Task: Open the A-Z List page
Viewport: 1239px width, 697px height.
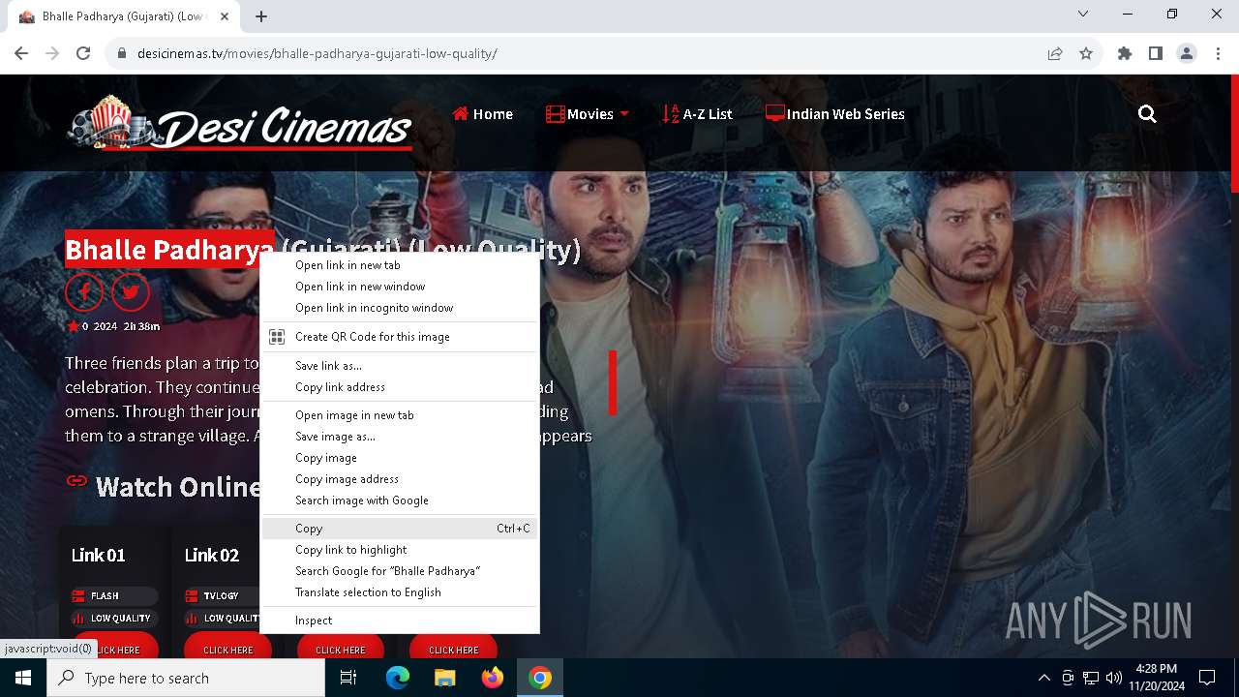Action: tap(697, 114)
